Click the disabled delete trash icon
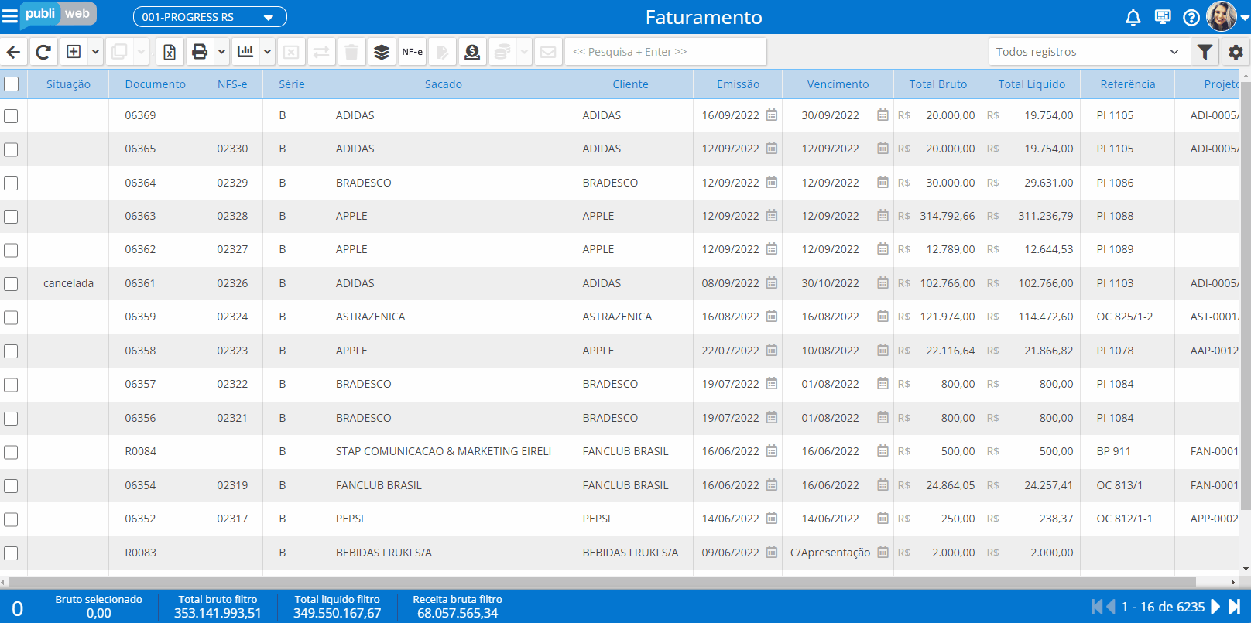Screen dimensions: 1251x623 point(351,52)
